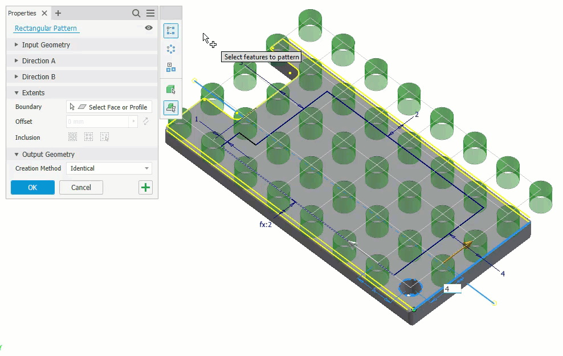Collapse the Output Geometry section
The image size is (563, 356).
coord(82,154)
